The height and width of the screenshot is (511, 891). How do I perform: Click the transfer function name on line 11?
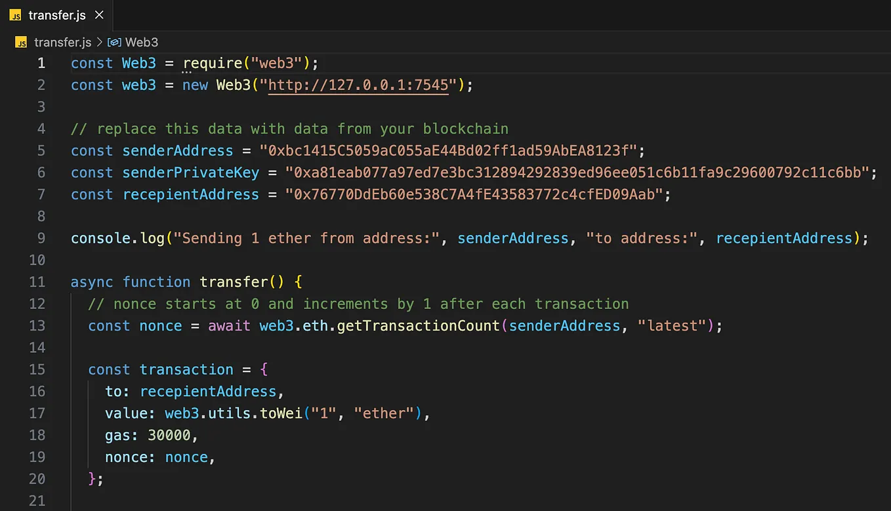pos(234,282)
